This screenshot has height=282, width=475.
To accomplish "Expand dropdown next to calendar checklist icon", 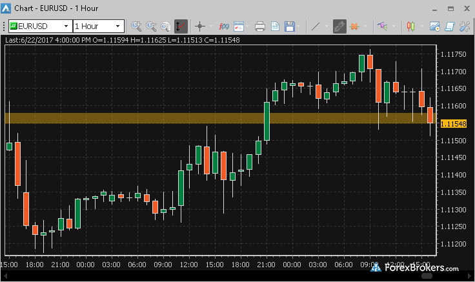I will coord(248,26).
